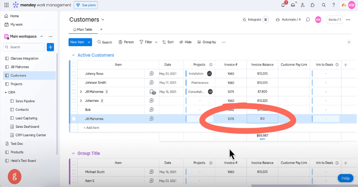Screen dimensions: 358x187
Task: Tick the Item 5 row checkbox
Action: coord(74,181)
